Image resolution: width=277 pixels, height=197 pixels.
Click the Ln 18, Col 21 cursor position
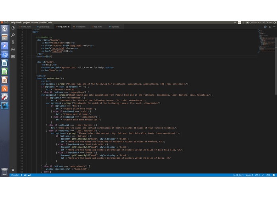coord(238,175)
